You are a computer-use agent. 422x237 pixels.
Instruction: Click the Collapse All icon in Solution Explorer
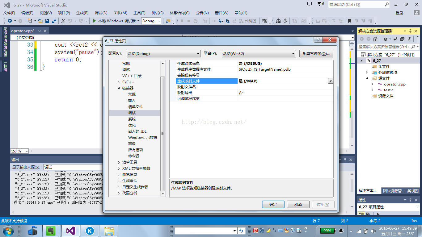[x=402, y=39]
